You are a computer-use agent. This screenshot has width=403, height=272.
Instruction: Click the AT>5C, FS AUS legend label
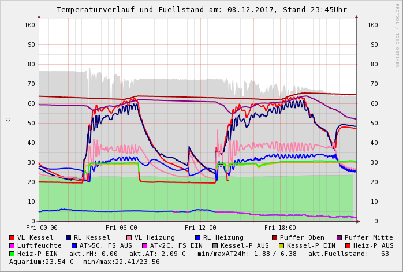(x=105, y=245)
